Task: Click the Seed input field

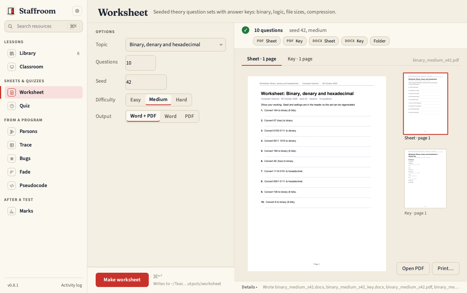Action: (x=146, y=82)
